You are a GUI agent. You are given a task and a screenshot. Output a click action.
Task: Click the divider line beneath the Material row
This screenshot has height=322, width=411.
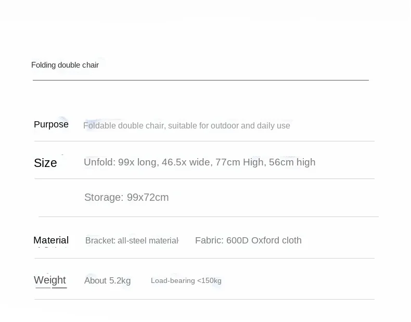204,258
